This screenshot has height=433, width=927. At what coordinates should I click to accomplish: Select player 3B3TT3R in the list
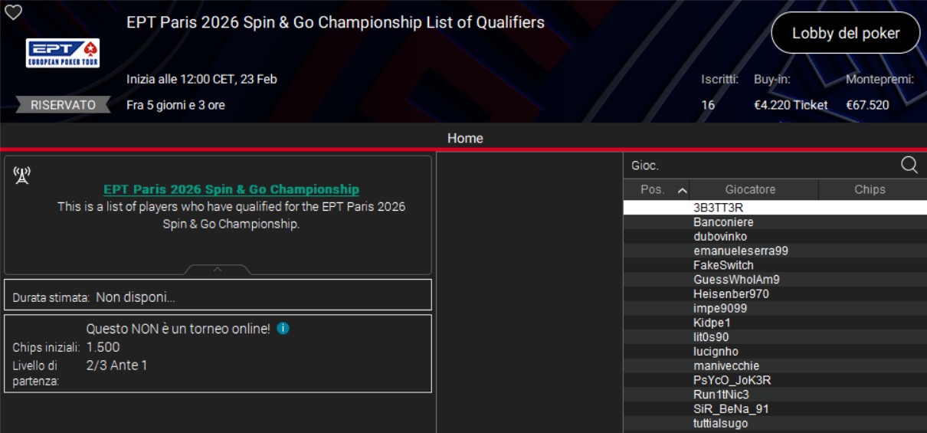pos(719,208)
